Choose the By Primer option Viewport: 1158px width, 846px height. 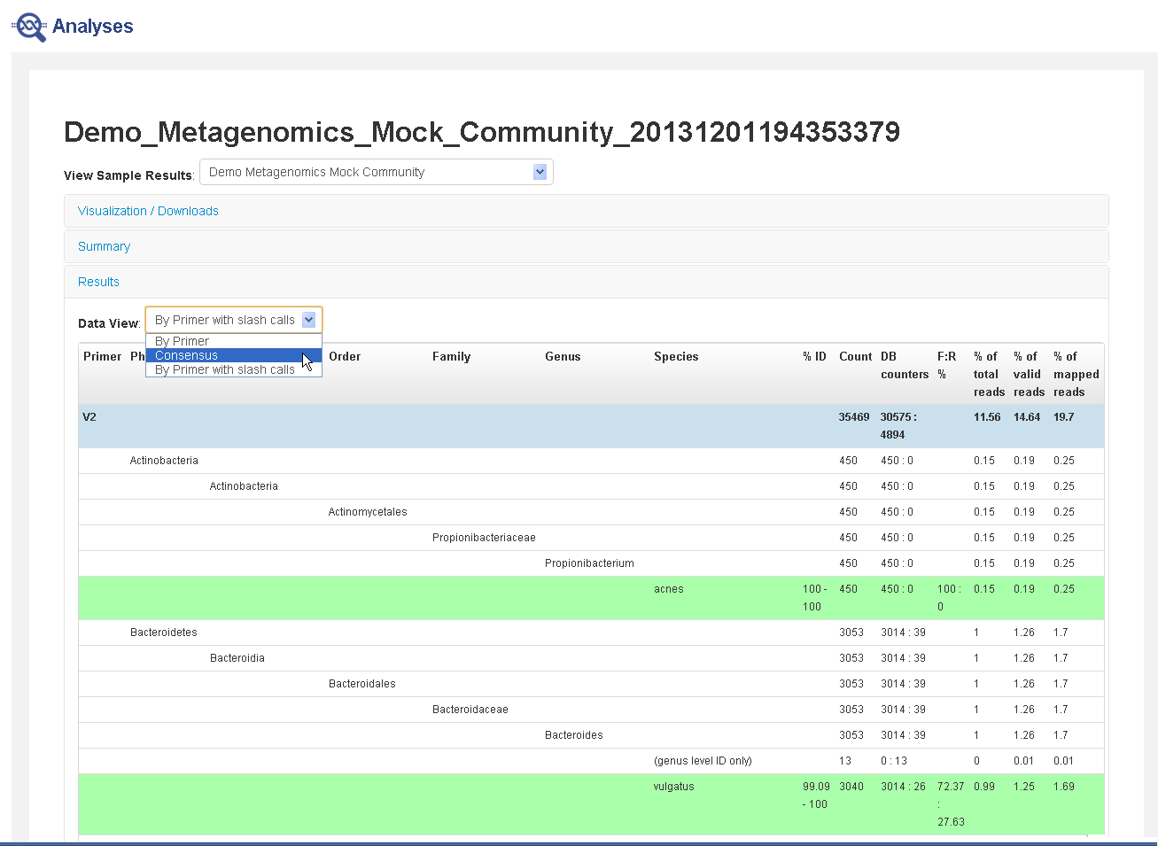[182, 341]
